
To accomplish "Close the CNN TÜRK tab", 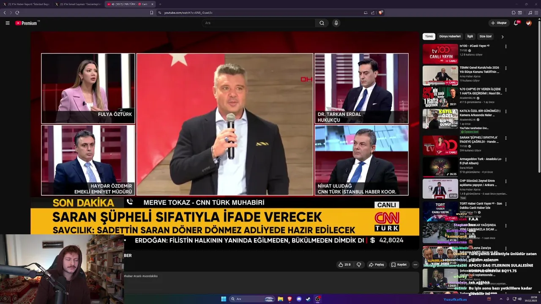I will pos(153,4).
